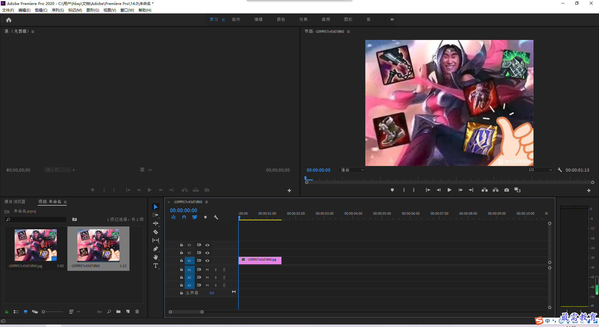
Task: Open source monitor panel menu
Action: 33,32
